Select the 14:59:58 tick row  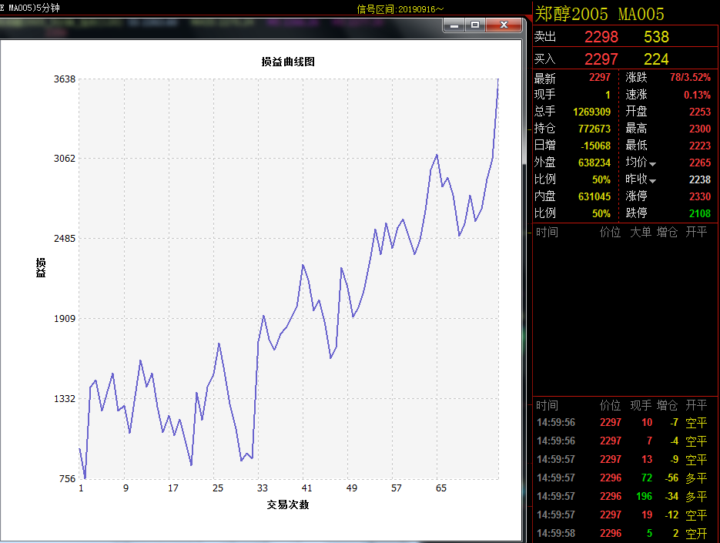tap(625, 533)
